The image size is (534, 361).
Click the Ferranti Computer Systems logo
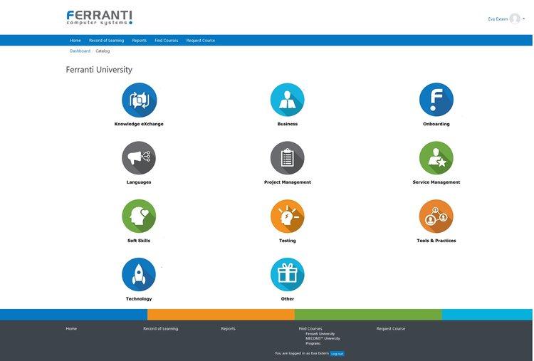point(100,18)
